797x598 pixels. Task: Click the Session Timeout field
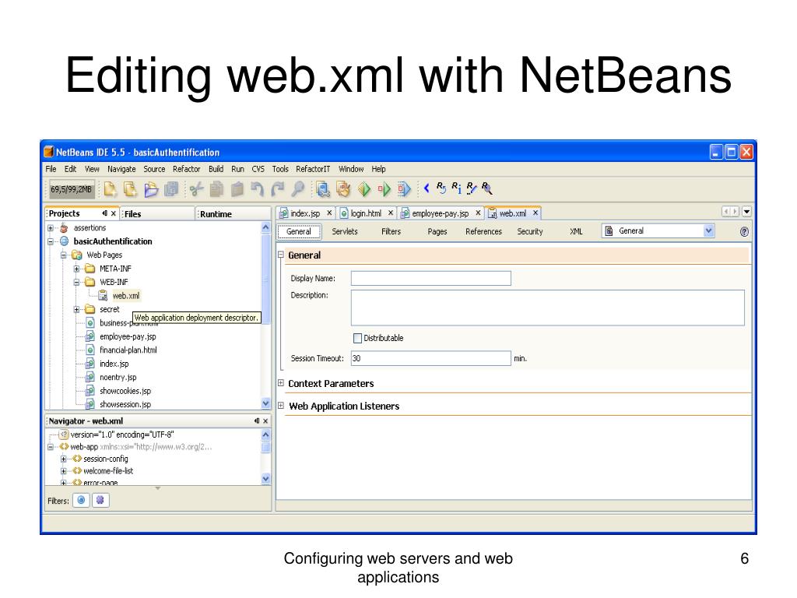pos(430,358)
